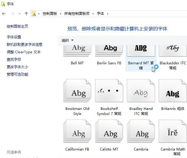
Task: Open 字体设置 link
Action: click(x=14, y=37)
